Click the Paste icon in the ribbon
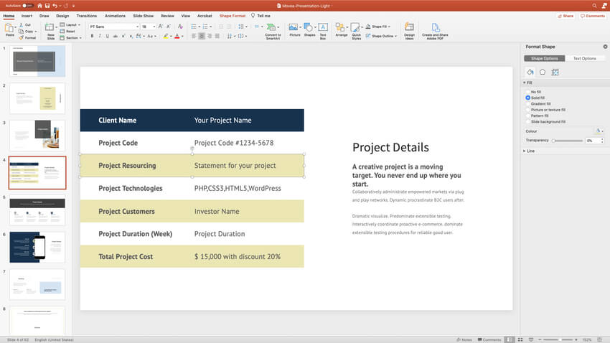The image size is (610, 343). (9, 29)
